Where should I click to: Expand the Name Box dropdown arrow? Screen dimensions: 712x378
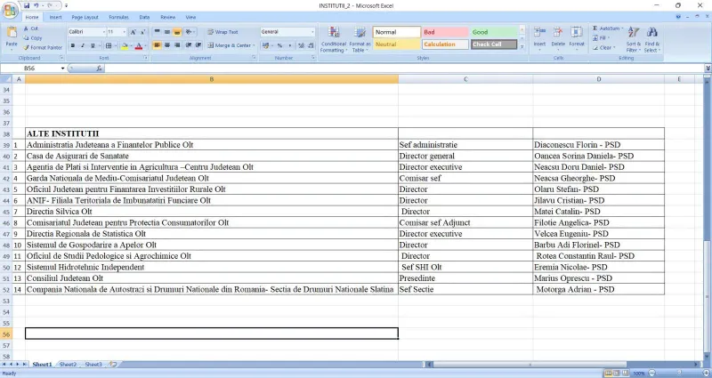point(62,68)
